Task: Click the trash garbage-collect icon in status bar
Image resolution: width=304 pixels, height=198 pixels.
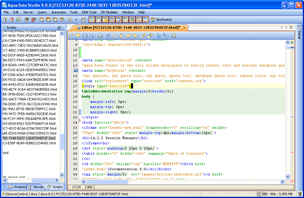Action: coord(300,194)
